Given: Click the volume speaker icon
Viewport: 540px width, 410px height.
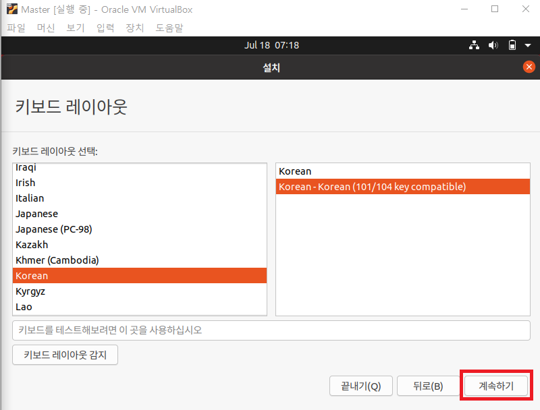Looking at the screenshot, I should click(x=493, y=45).
